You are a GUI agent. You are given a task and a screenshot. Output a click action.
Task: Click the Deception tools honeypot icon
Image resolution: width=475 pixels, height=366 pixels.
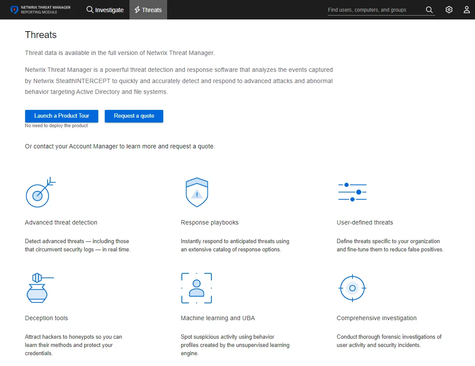point(40,288)
